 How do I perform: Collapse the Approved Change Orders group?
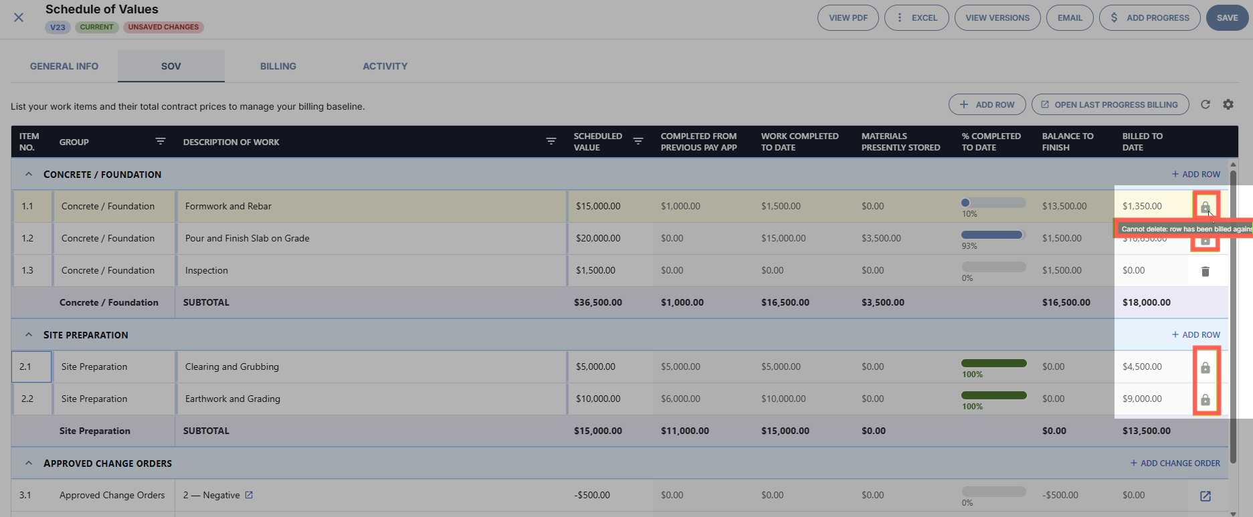[x=29, y=463]
